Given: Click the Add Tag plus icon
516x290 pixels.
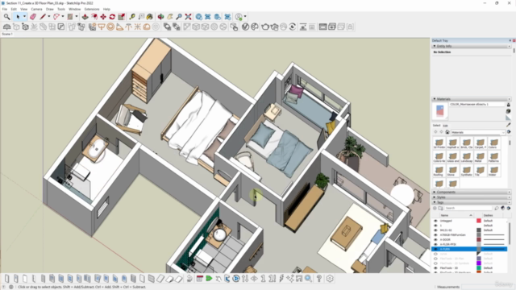Looking at the screenshot, I should pos(435,208).
